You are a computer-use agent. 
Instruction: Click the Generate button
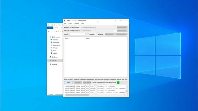coord(78,83)
